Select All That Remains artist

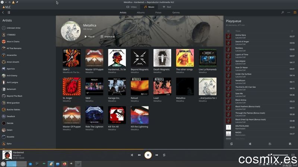click(28, 49)
